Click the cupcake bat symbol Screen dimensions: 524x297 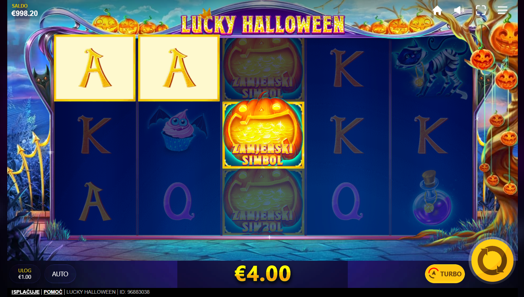point(178,130)
